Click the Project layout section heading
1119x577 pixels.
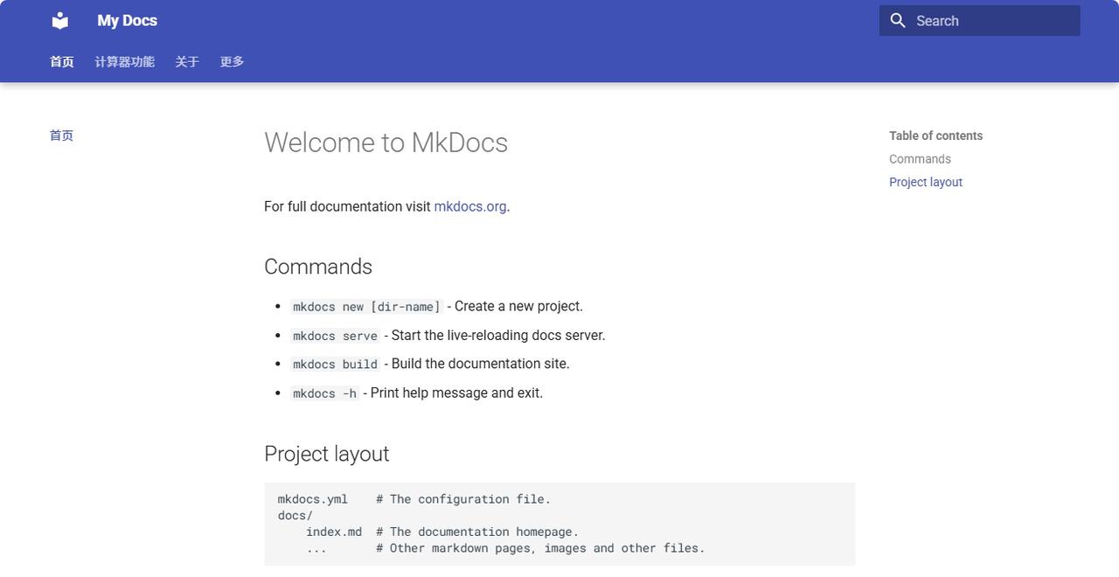[326, 454]
